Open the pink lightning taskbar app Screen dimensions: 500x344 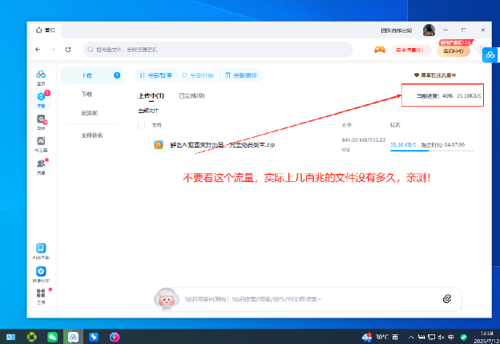(115, 337)
